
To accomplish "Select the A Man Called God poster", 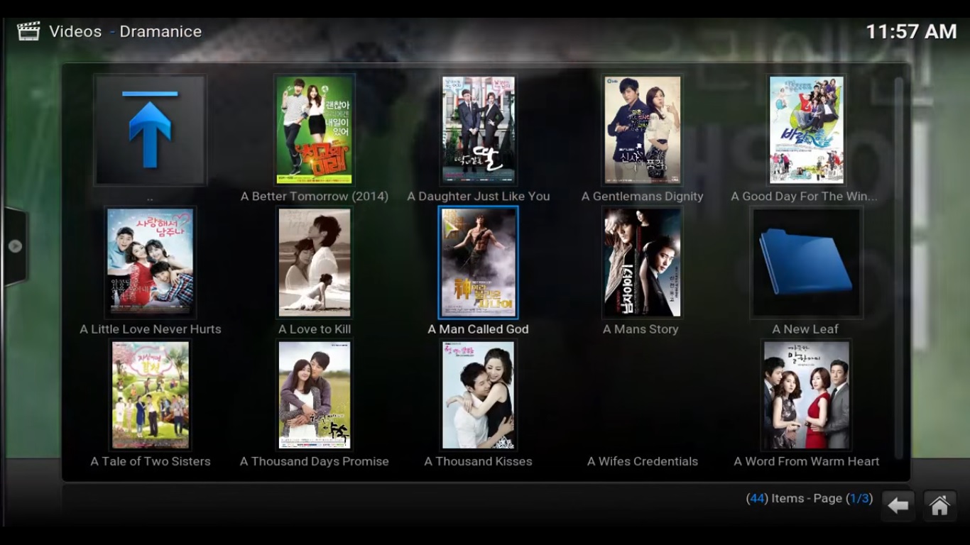I will [x=479, y=263].
